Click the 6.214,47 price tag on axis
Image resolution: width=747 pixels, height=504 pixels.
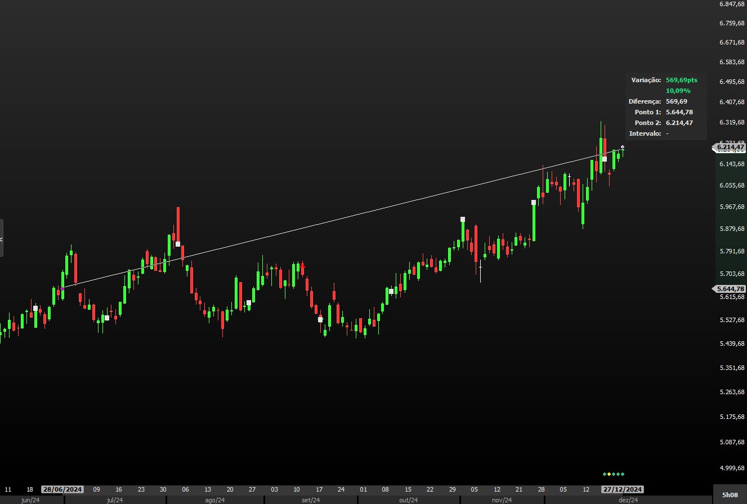point(730,148)
